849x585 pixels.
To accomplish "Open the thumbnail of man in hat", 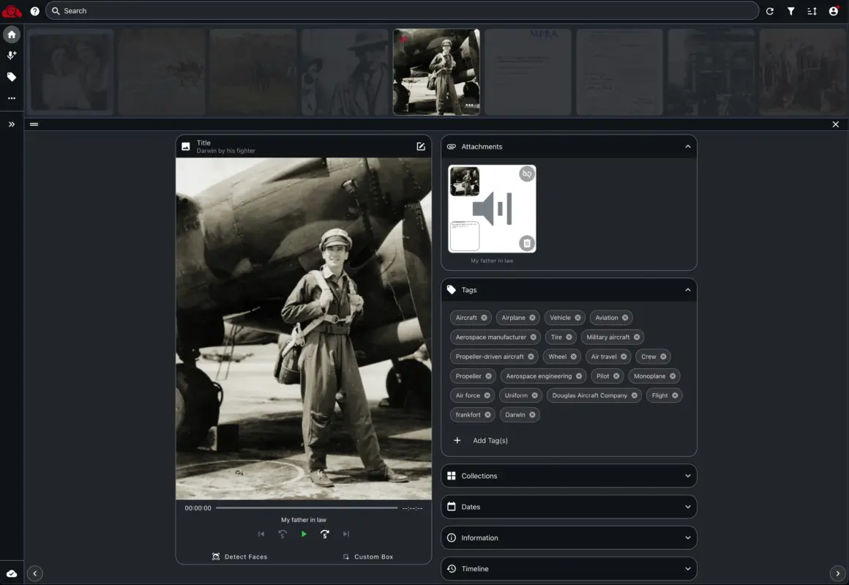I will (x=345, y=72).
